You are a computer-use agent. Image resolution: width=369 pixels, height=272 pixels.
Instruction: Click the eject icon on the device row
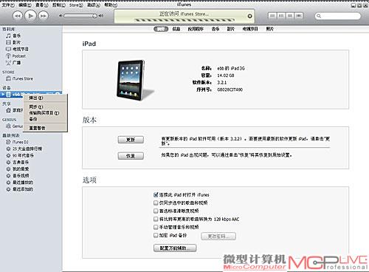click(x=57, y=93)
